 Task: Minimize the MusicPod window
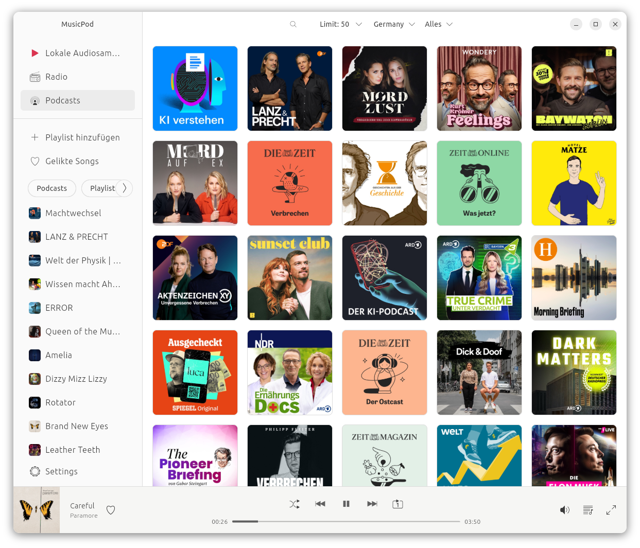coord(576,24)
